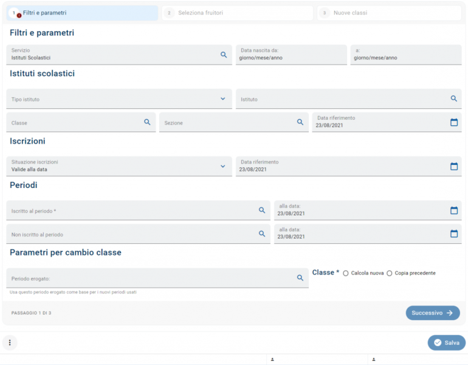Open calendar beside Iscritto al periodo date
The width and height of the screenshot is (468, 365).
click(x=454, y=210)
